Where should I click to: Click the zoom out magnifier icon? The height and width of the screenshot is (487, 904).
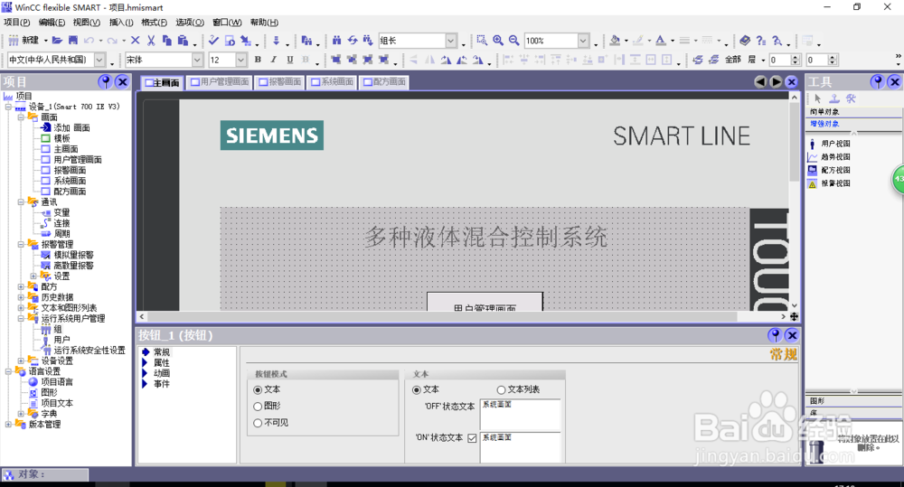point(513,41)
